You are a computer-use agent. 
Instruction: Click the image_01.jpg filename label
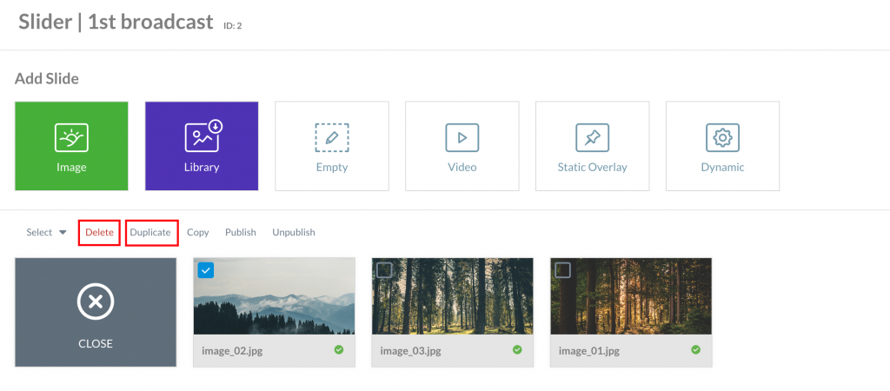click(588, 350)
